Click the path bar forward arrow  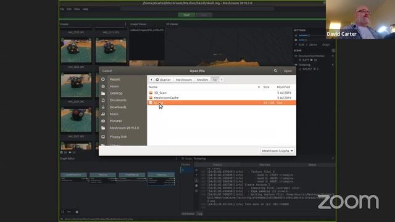(222, 80)
